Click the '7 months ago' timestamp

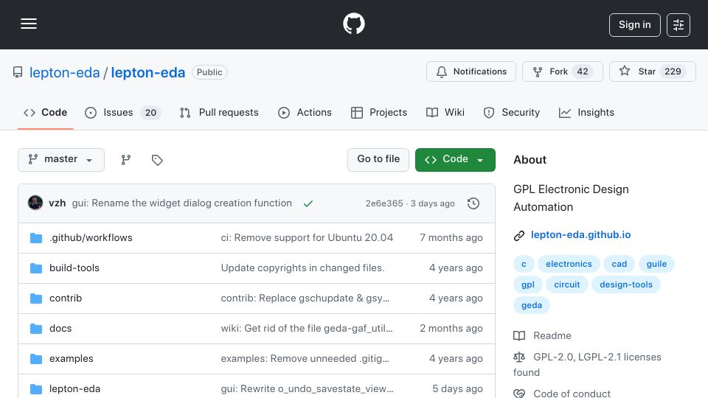[x=451, y=238]
